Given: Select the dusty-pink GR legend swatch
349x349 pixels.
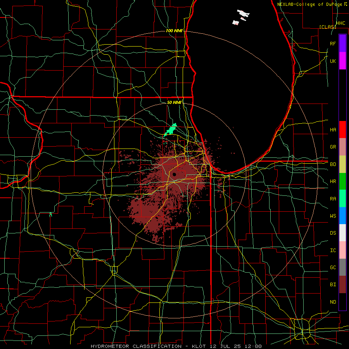Looking at the screenshot, I should 342,147.
